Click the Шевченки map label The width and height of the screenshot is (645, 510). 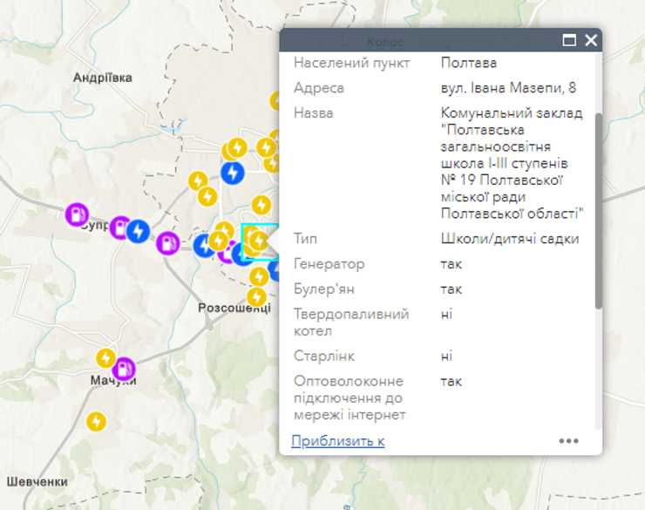[37, 482]
